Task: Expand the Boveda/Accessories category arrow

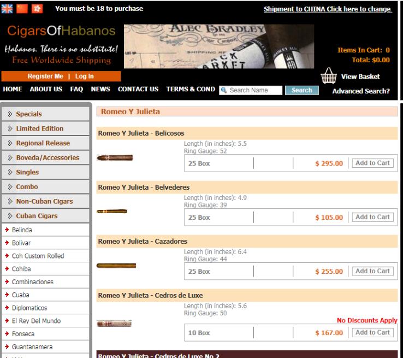Action: coord(10,157)
